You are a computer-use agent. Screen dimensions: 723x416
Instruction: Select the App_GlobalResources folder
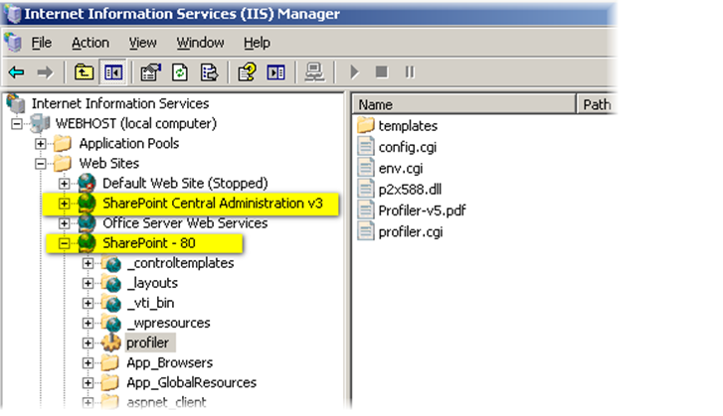tap(191, 382)
